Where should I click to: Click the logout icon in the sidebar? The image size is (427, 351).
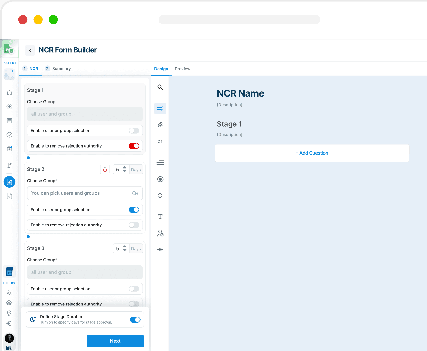(x=9, y=323)
